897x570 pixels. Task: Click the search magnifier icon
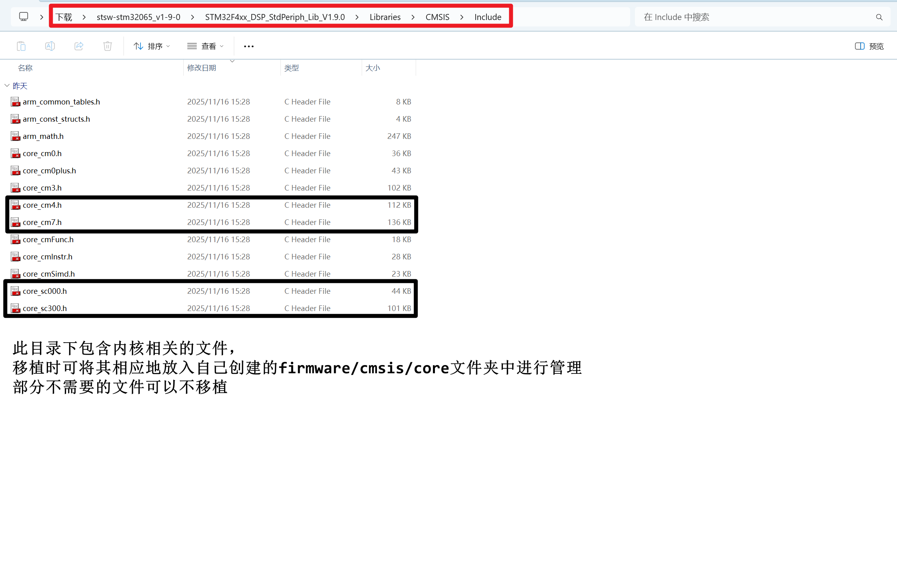tap(879, 17)
